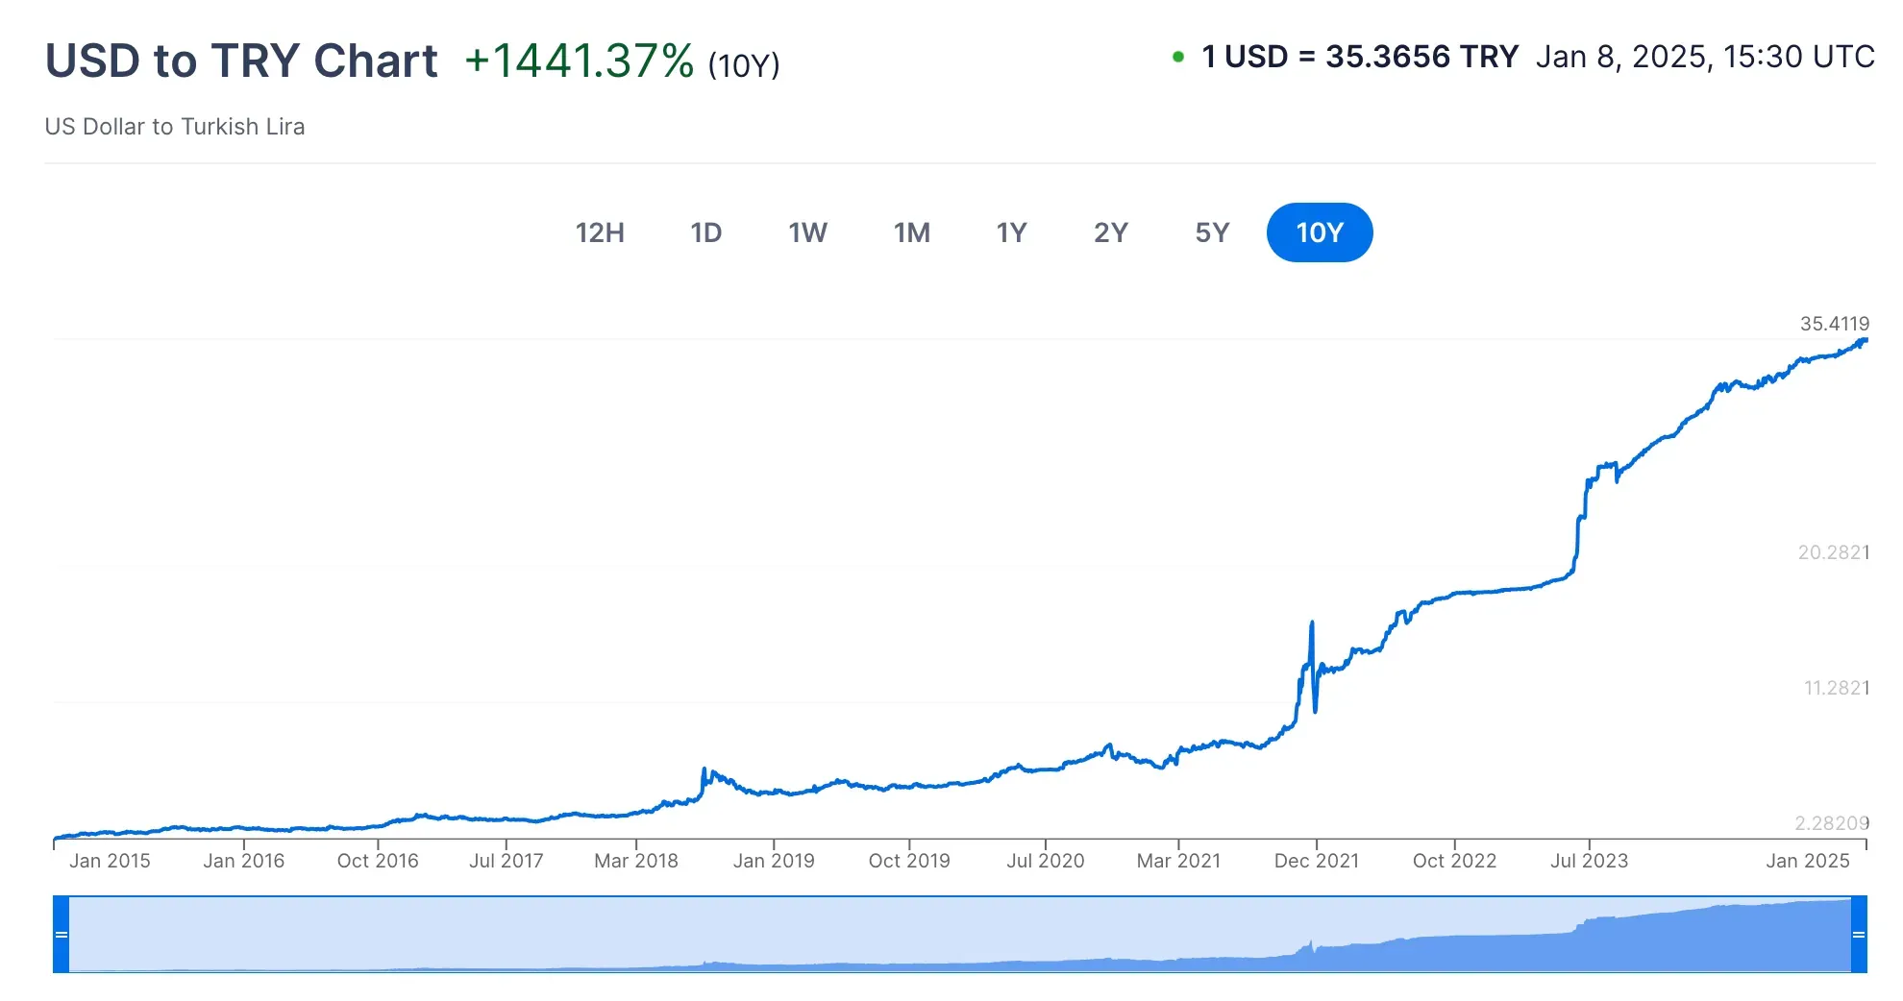
Task: Open the 1M chart view
Action: [911, 232]
